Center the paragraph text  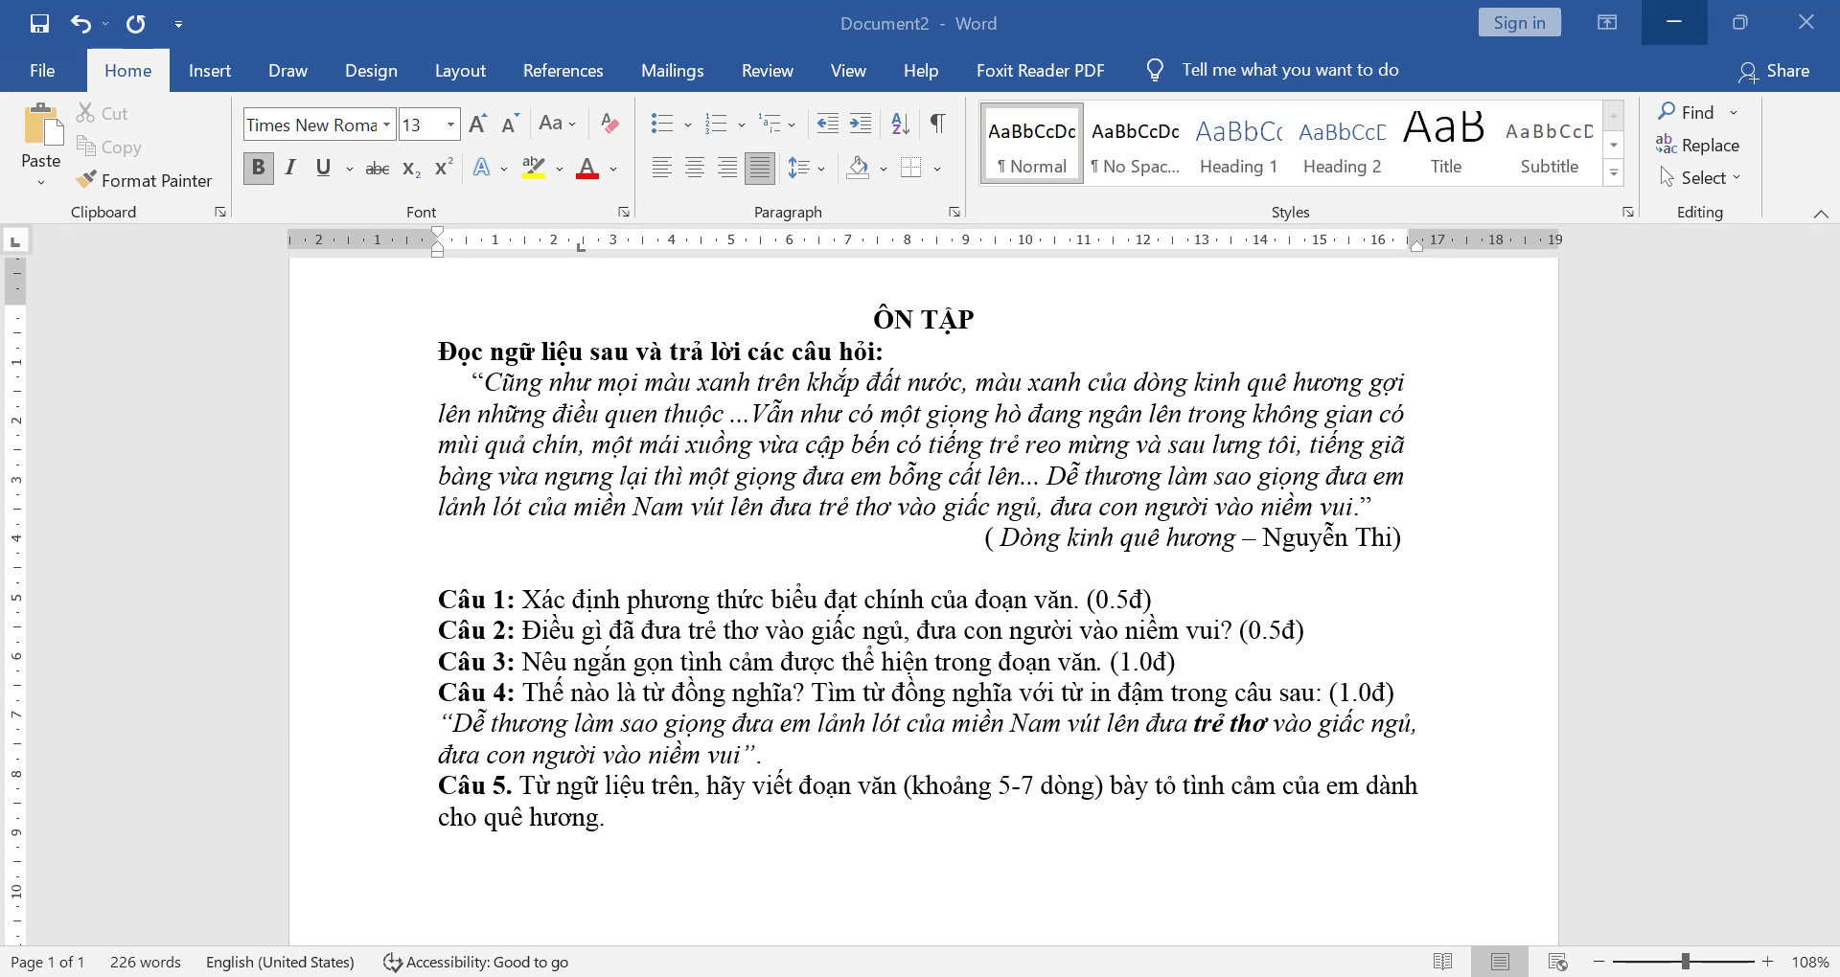coord(695,169)
